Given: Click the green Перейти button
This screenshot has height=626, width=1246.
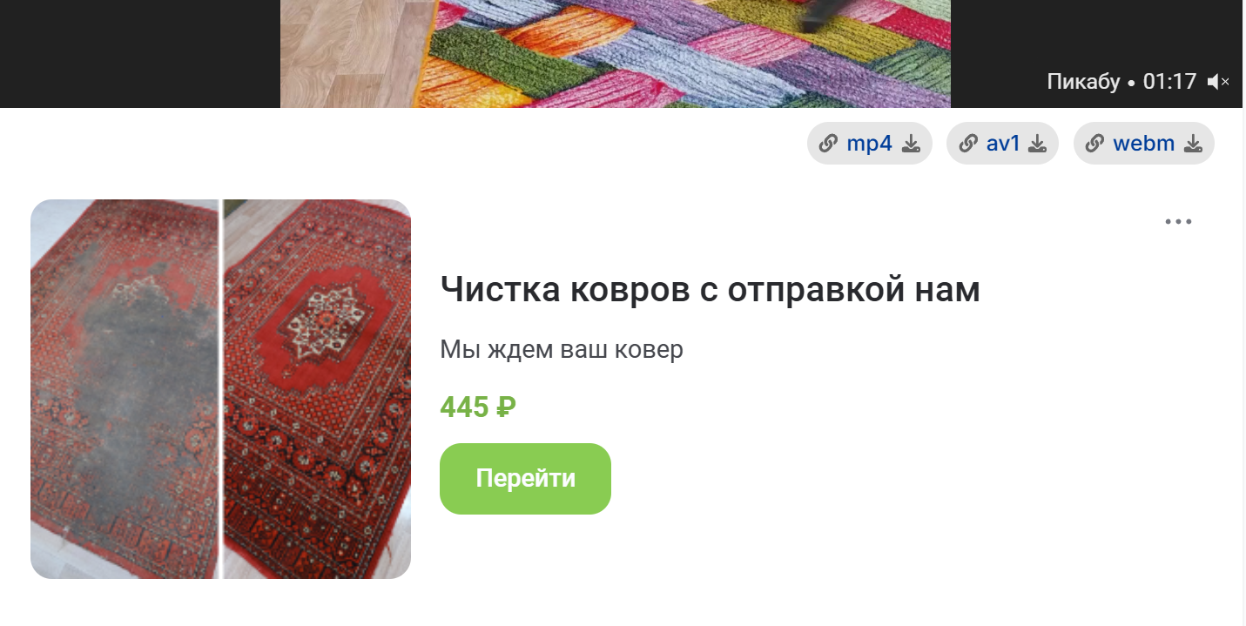Looking at the screenshot, I should 525,479.
